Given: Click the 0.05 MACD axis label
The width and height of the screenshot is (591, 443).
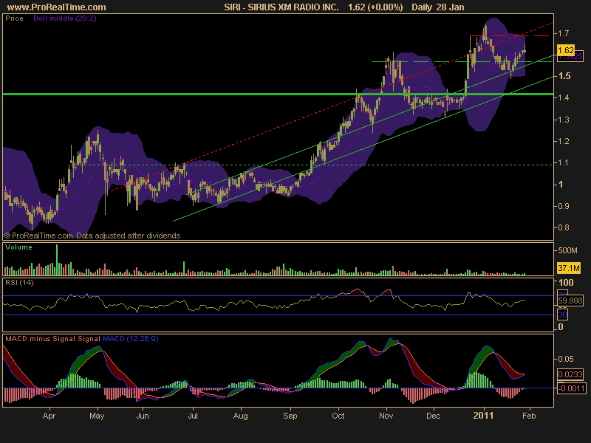Looking at the screenshot, I should coord(566,359).
